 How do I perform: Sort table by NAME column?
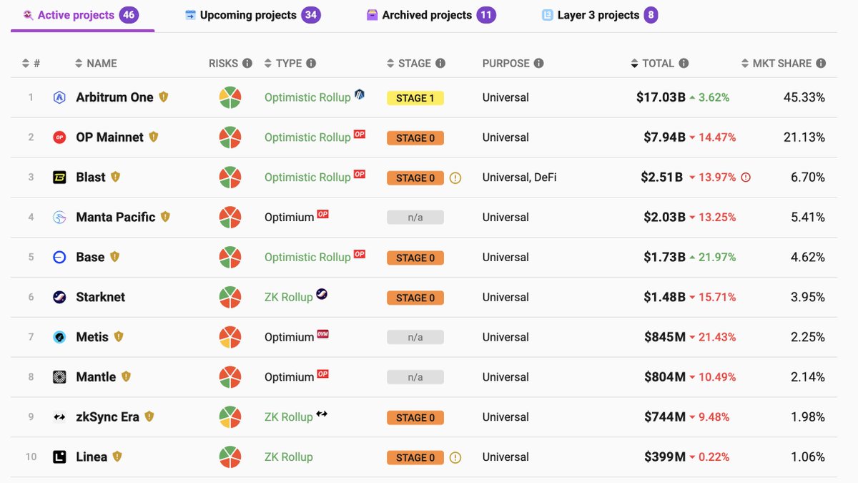(96, 63)
